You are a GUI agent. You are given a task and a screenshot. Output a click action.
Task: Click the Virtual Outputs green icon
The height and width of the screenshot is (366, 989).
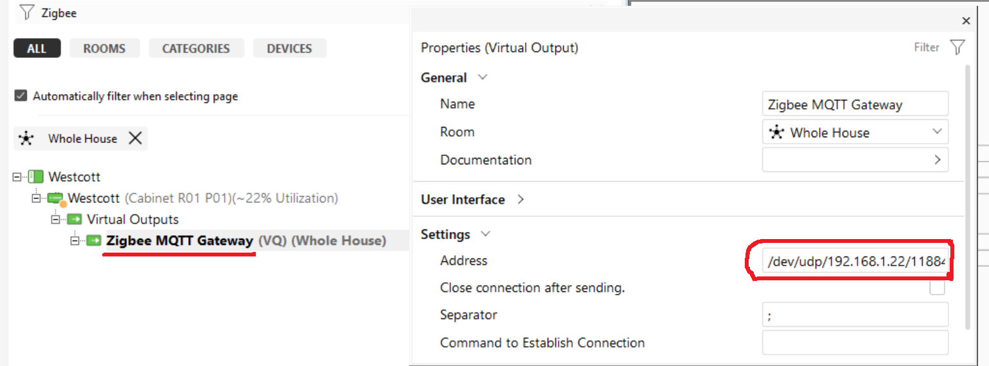pyautogui.click(x=74, y=220)
